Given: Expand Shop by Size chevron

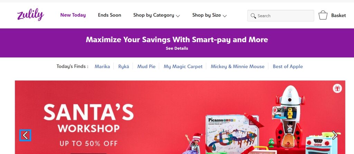Looking at the screenshot, I should (x=225, y=16).
